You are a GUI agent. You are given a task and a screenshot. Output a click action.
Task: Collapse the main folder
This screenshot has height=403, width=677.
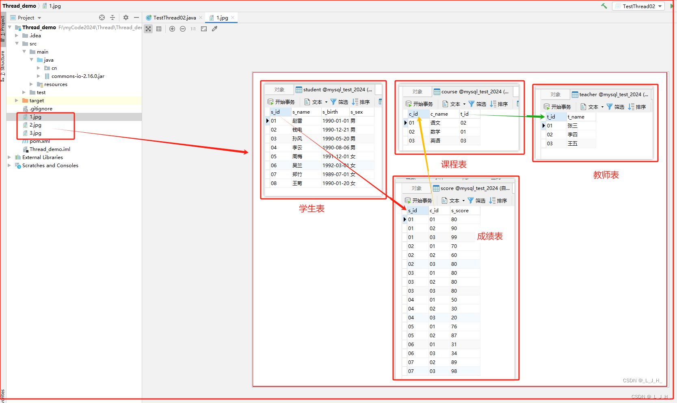(24, 52)
